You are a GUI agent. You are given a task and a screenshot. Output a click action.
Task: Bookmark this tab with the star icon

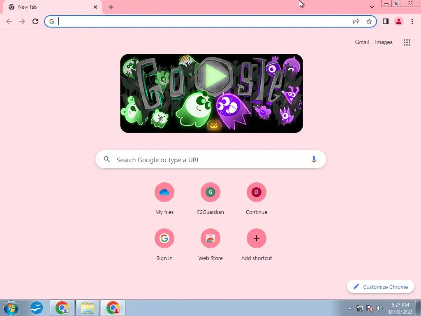point(369,21)
